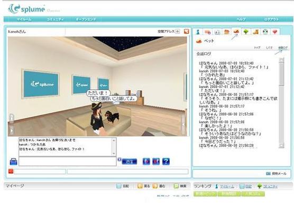
Task: Open the avatar figure tab in the side panel
Action: coord(198,32)
